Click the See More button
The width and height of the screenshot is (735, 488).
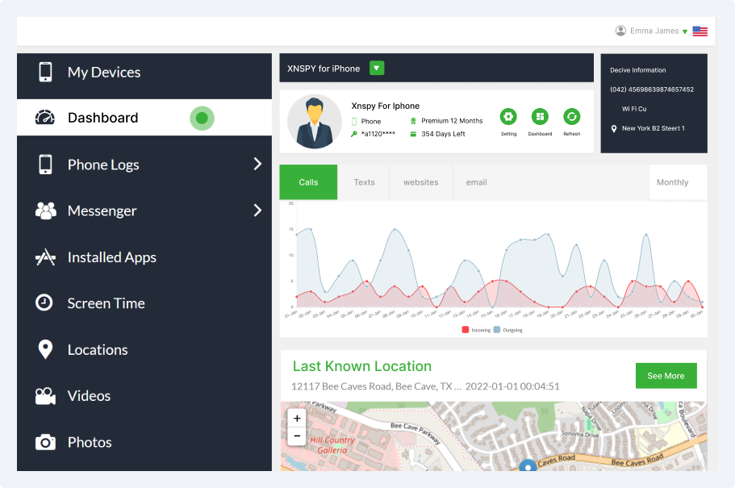coord(666,376)
